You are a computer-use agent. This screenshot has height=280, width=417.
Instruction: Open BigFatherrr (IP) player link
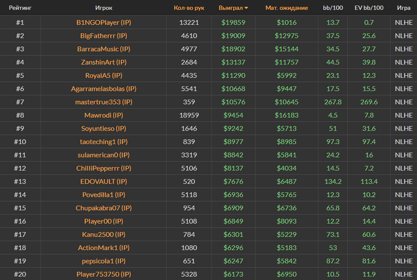104,36
